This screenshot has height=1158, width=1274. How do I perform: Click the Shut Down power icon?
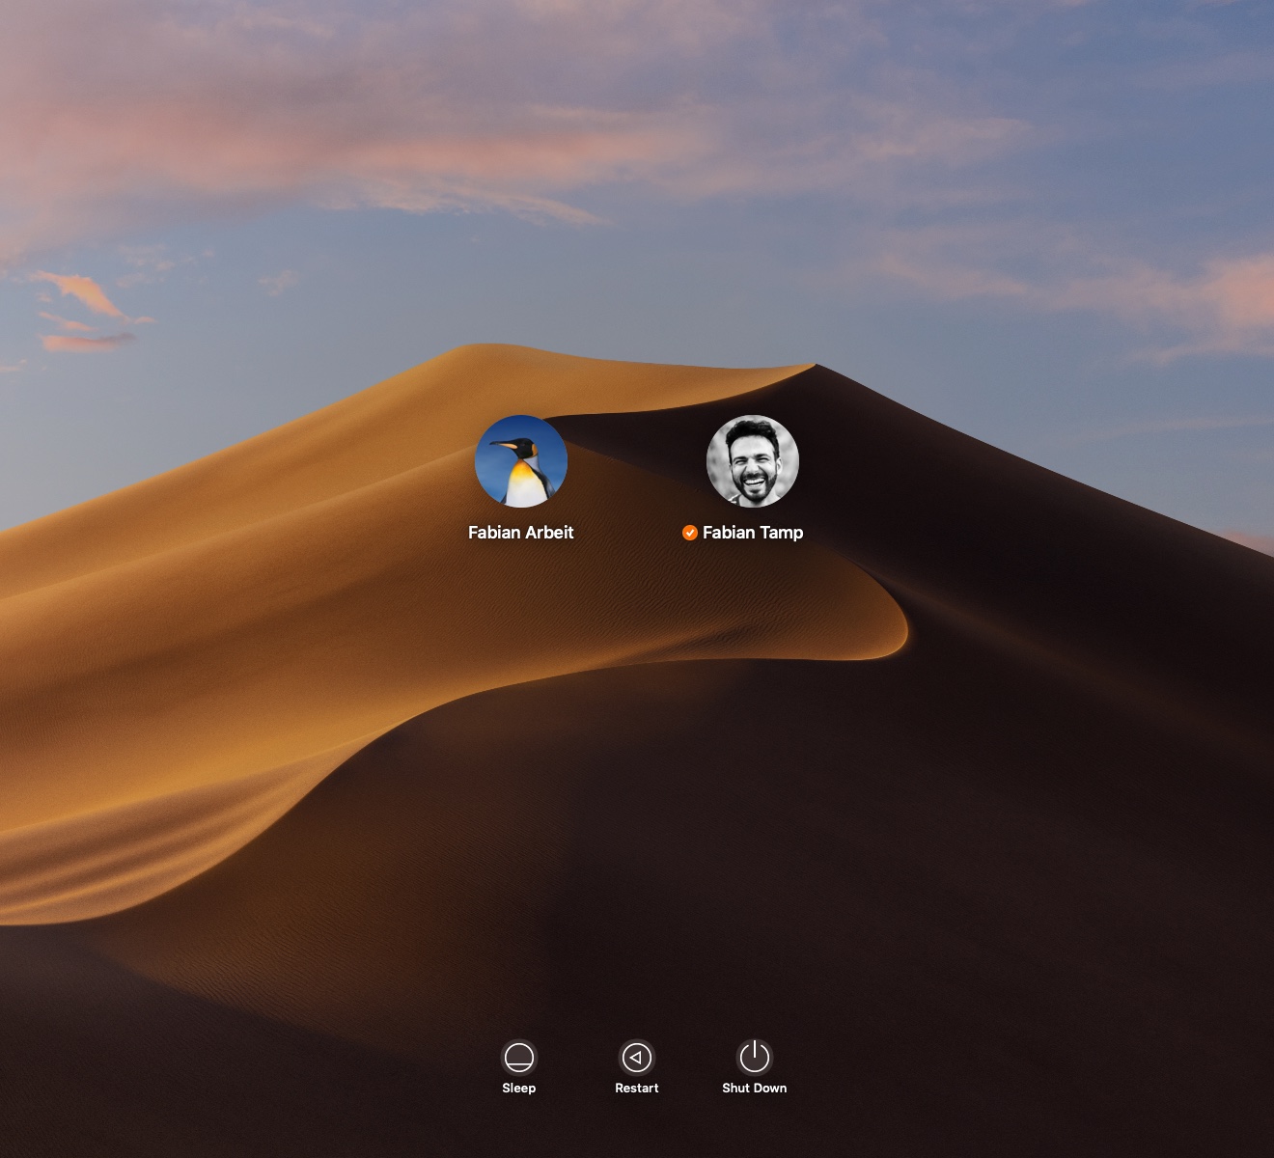[755, 1058]
